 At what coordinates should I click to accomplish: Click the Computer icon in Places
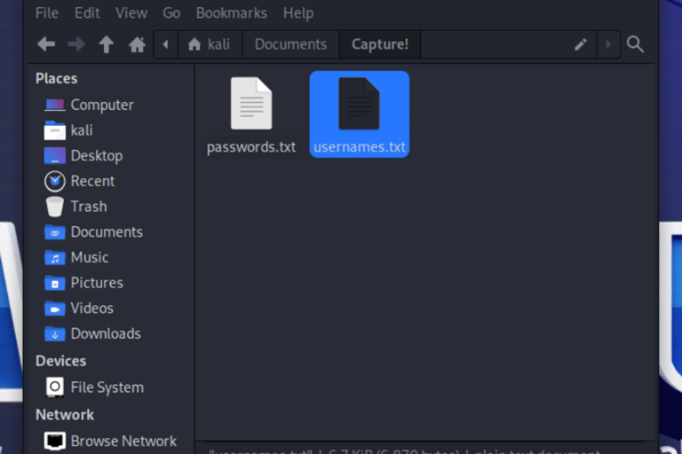pos(55,106)
